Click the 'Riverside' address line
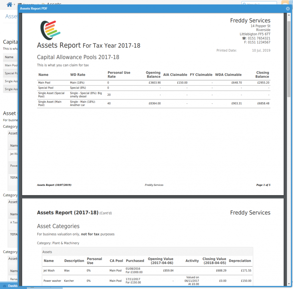Image resolution: width=293 pixels, height=289 pixels. pyautogui.click(x=263, y=30)
